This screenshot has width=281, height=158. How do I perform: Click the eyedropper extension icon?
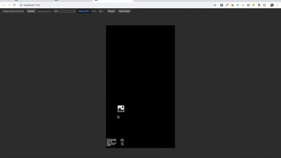tap(227, 5)
